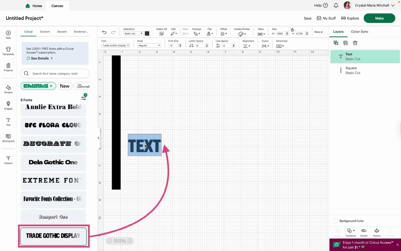
Task: Click the Make button
Action: point(379,18)
